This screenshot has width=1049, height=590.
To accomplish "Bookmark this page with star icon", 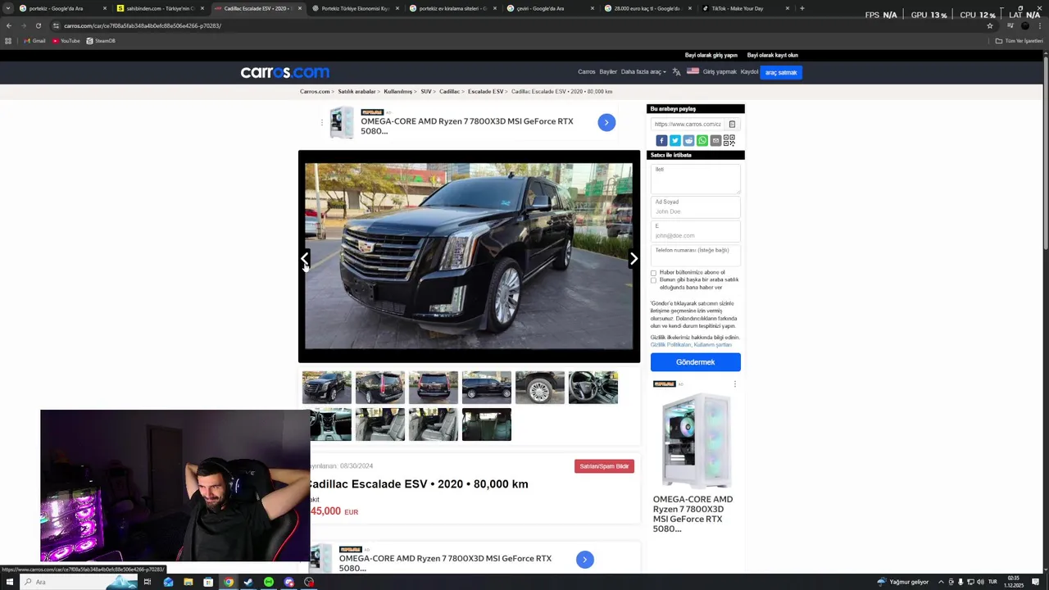I will tap(990, 25).
